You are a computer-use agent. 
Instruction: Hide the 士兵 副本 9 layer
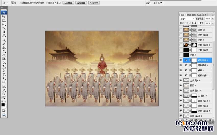(x=181, y=80)
